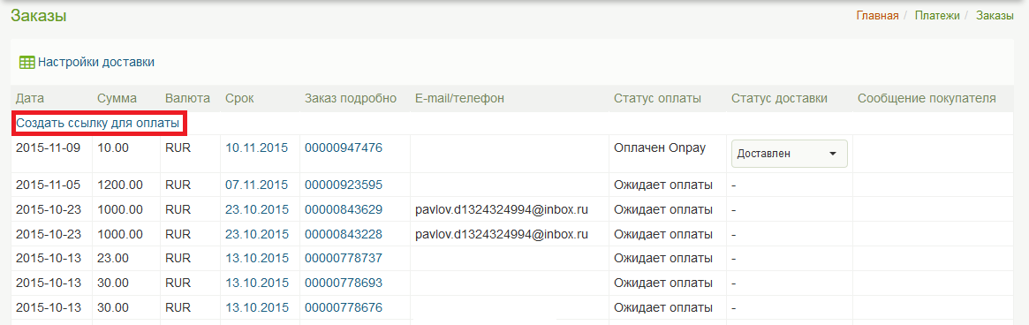Open the Настройки доставки link

(95, 63)
